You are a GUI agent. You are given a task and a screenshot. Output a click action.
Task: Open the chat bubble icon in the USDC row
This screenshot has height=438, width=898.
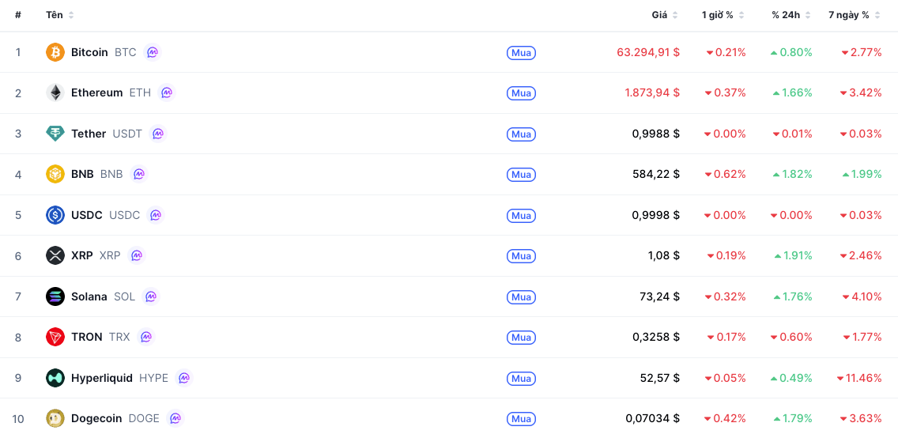[x=156, y=215]
